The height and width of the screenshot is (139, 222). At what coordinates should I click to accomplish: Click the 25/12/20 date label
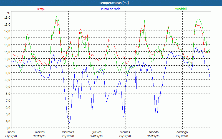125,136
